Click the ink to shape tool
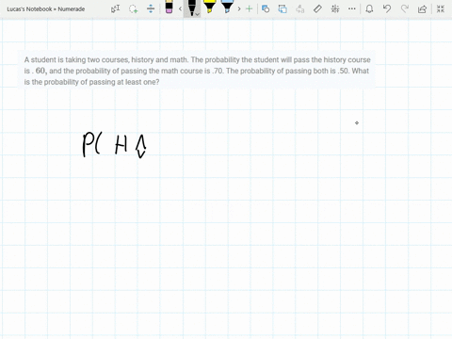This screenshot has height=339, width=452. [x=282, y=8]
